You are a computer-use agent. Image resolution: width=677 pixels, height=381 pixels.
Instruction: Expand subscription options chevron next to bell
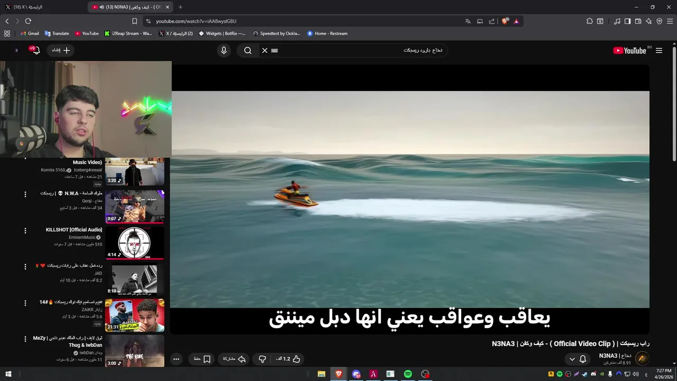[572, 359]
